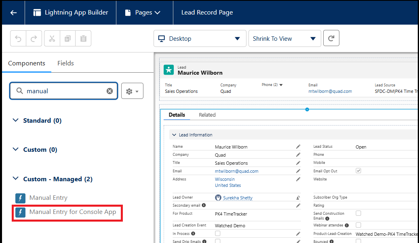
Task: Open the Shrink To View zoom dropdown
Action: 284,38
